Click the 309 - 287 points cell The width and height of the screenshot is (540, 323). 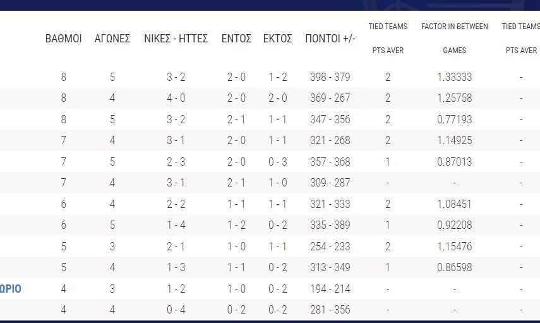click(x=330, y=183)
